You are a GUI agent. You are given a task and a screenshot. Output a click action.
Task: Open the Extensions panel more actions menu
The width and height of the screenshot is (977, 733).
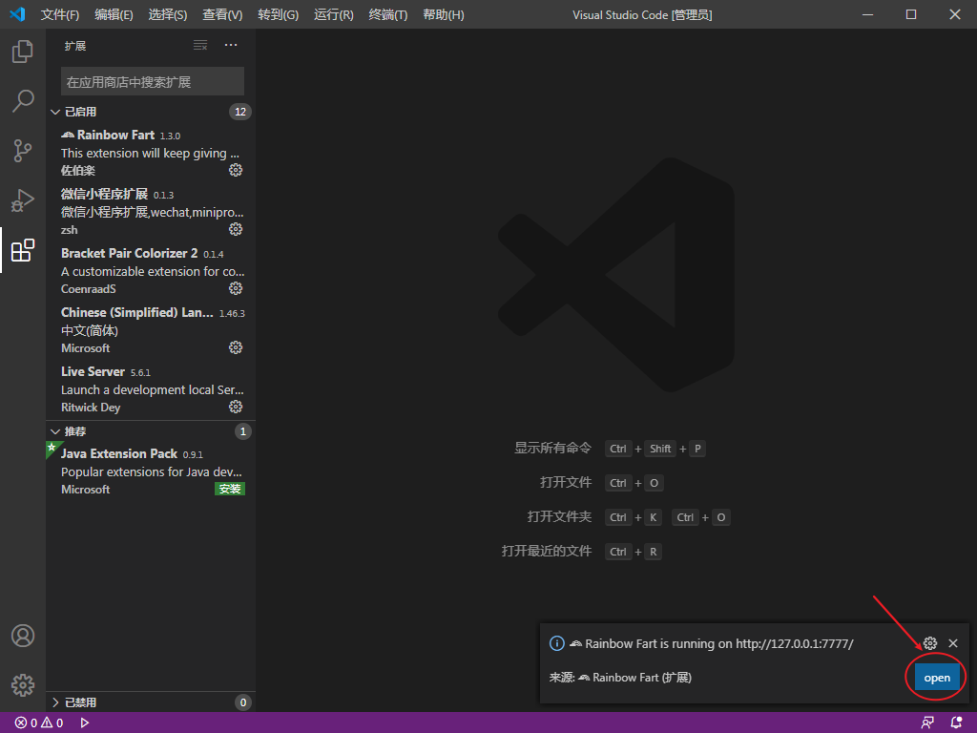(x=231, y=46)
